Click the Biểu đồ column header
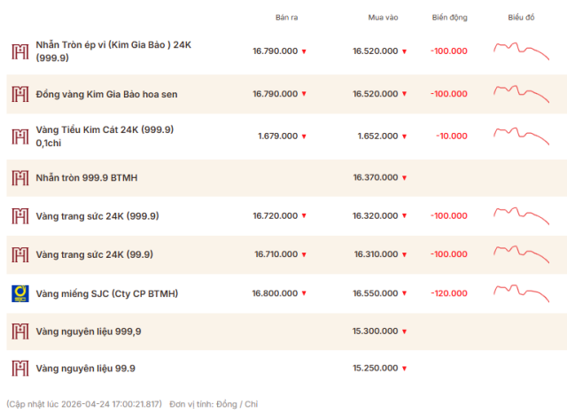This screenshot has height=413, width=567. 521,18
